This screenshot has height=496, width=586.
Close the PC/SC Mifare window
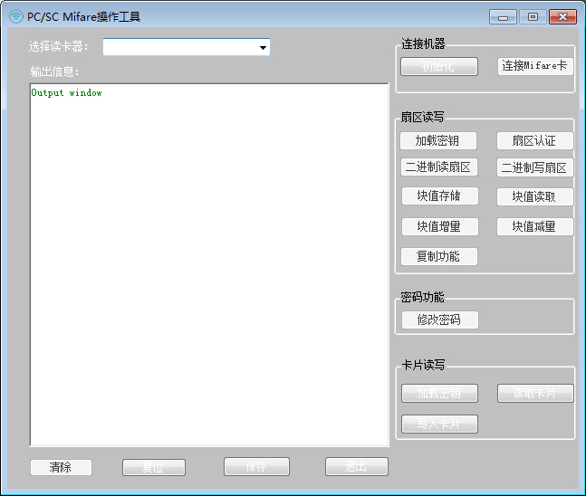coord(562,17)
